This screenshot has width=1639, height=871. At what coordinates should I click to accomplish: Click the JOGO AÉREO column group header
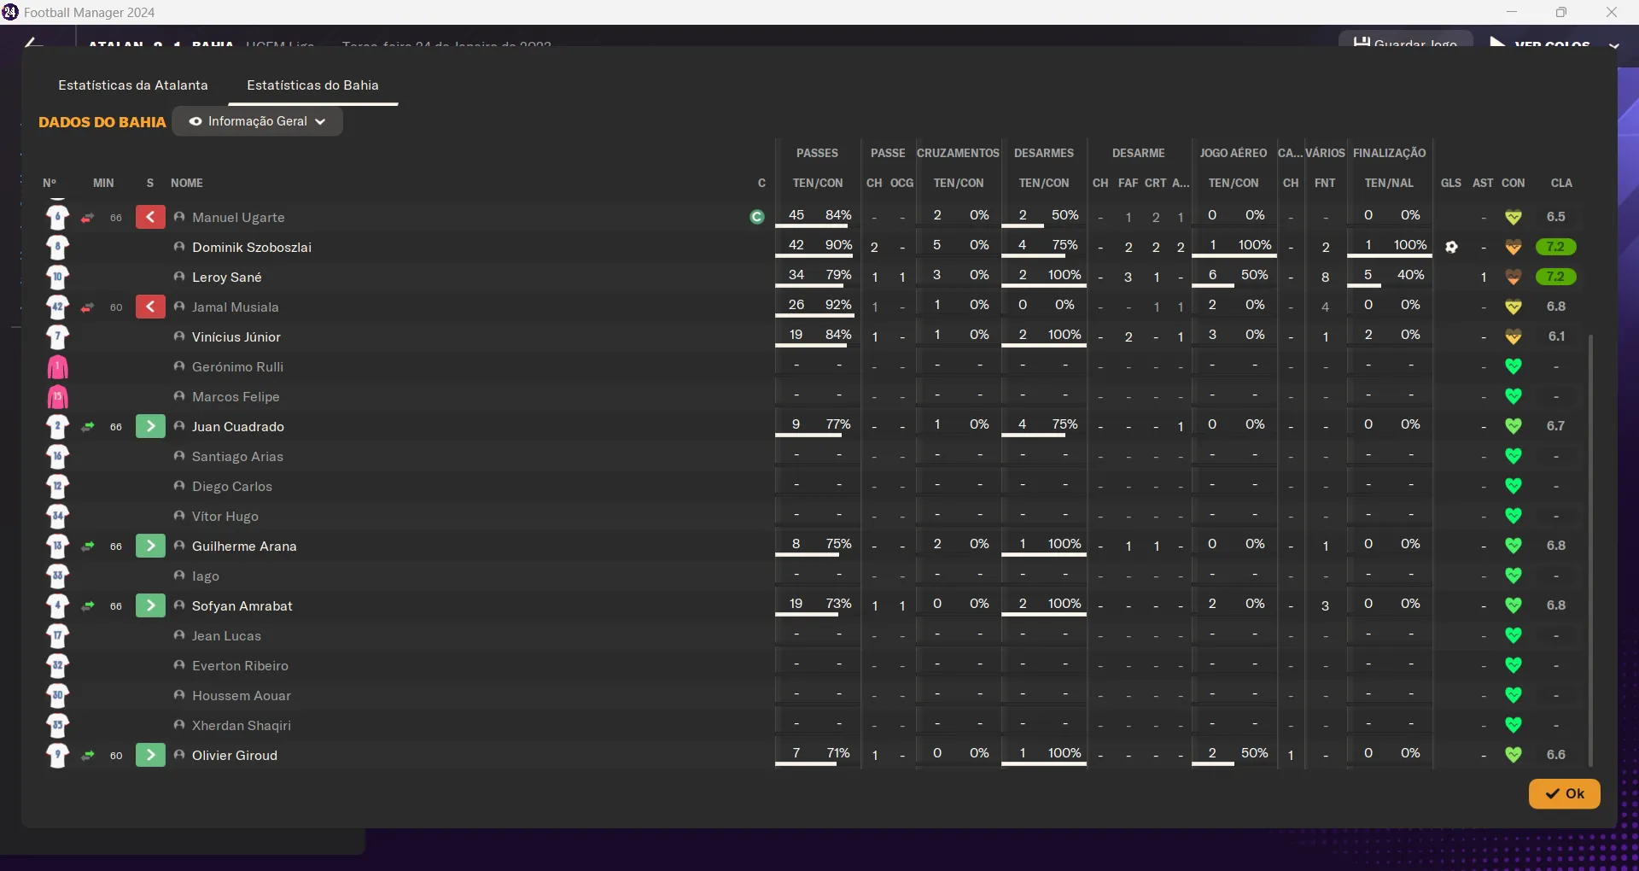pos(1233,153)
